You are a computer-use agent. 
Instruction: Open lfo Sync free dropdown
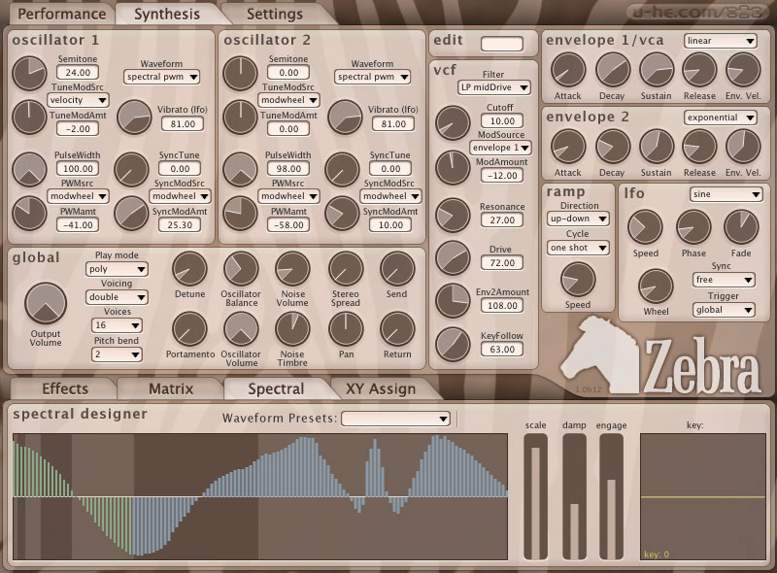[724, 280]
